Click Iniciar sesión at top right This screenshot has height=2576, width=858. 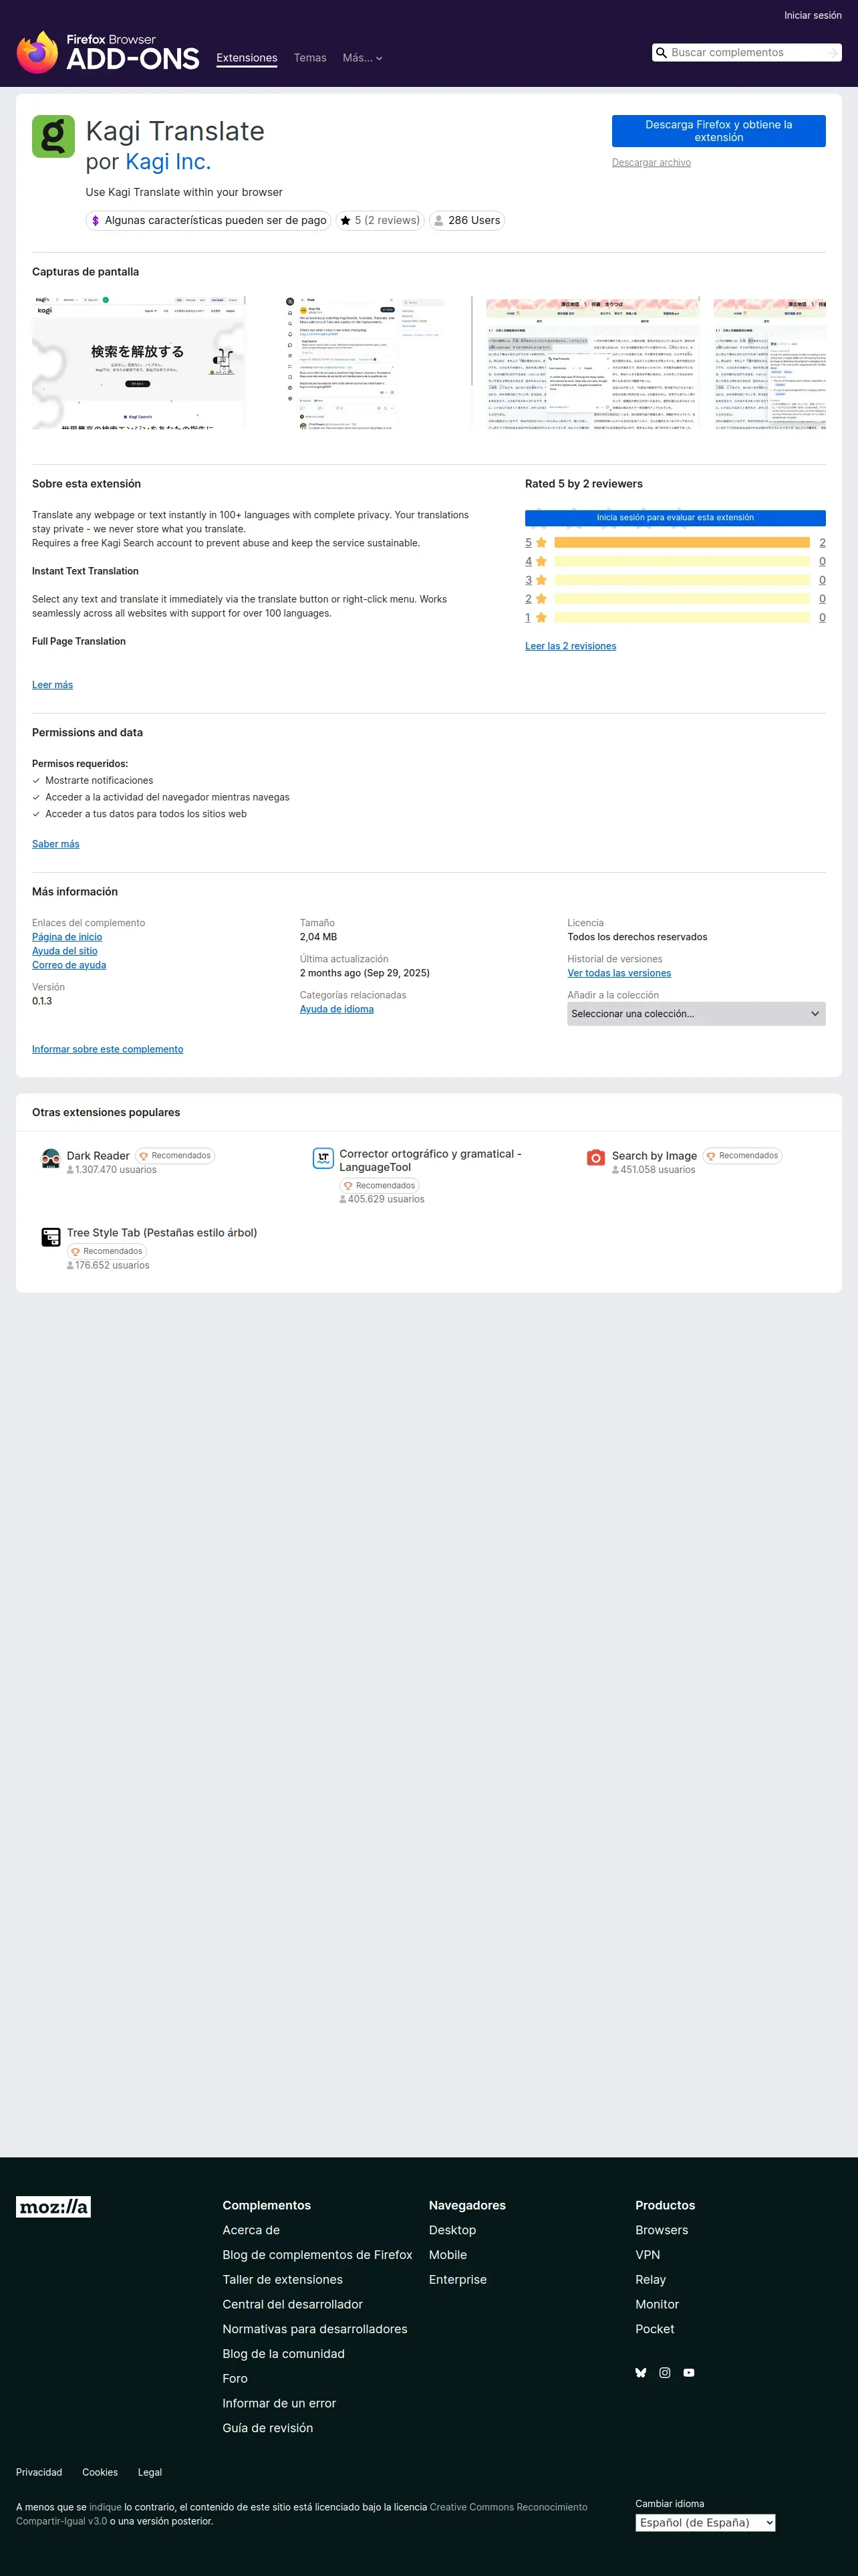tap(813, 16)
